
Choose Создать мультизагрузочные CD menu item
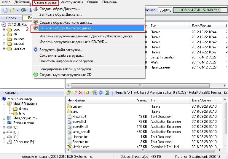tap(65, 74)
